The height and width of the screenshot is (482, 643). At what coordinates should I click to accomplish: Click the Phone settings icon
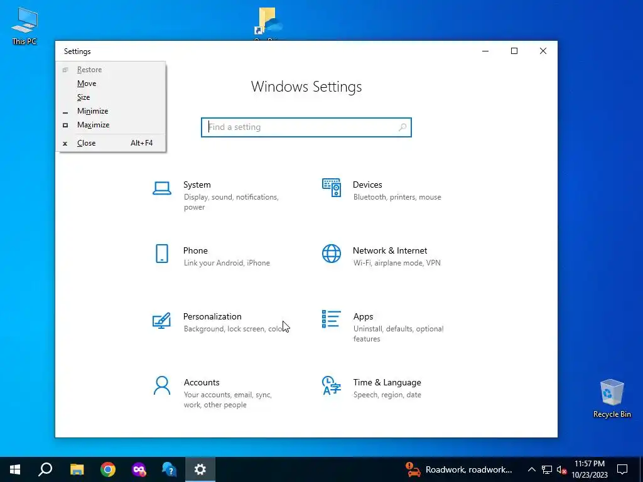(162, 254)
